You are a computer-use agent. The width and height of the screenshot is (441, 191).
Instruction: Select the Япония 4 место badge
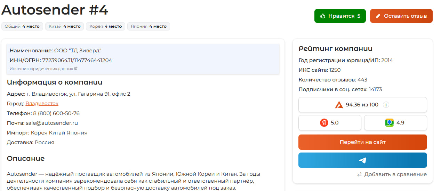click(x=149, y=26)
